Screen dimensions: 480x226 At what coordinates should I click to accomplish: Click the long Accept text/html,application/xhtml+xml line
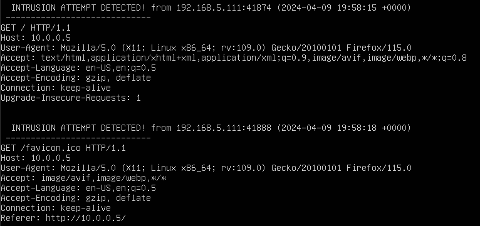[234, 58]
